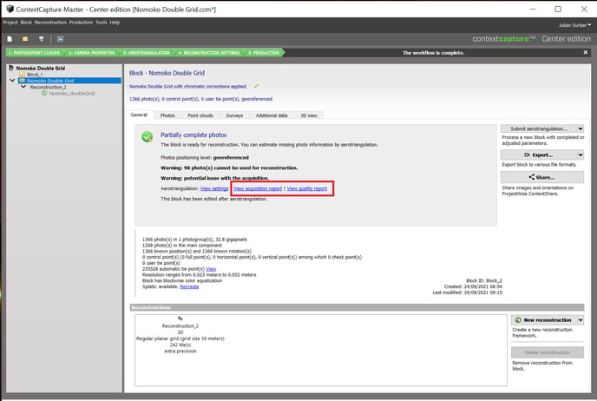
Task: Click the Open project folder icon
Action: (26, 38)
